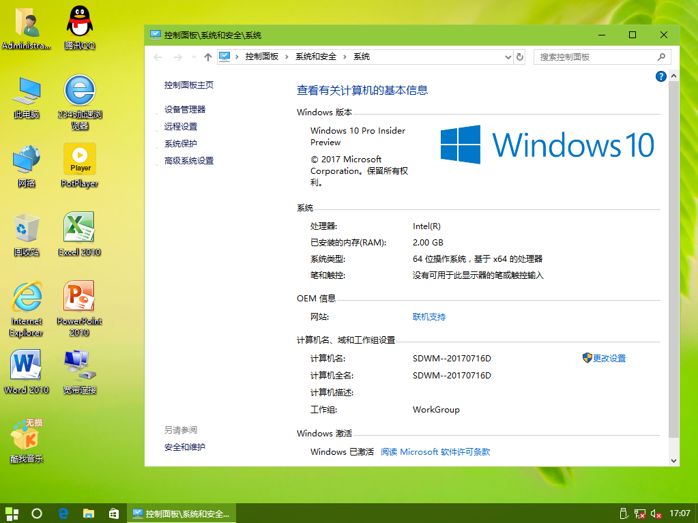Select the 此电脑 desktop icon
Image resolution: width=698 pixels, height=523 pixels.
tap(26, 97)
